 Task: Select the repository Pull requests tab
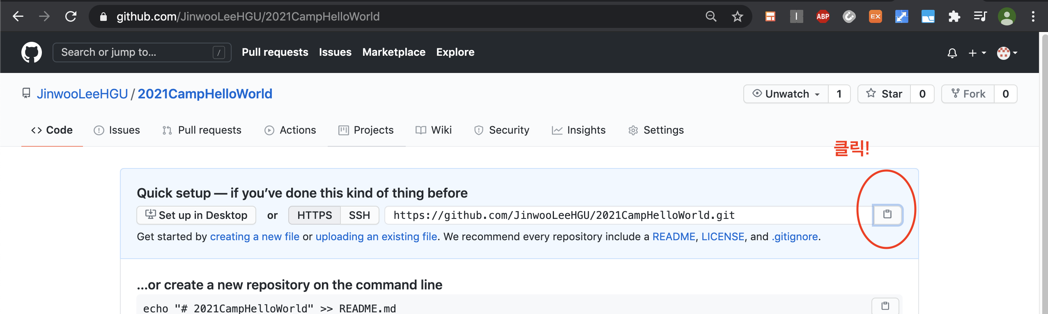[x=202, y=130]
